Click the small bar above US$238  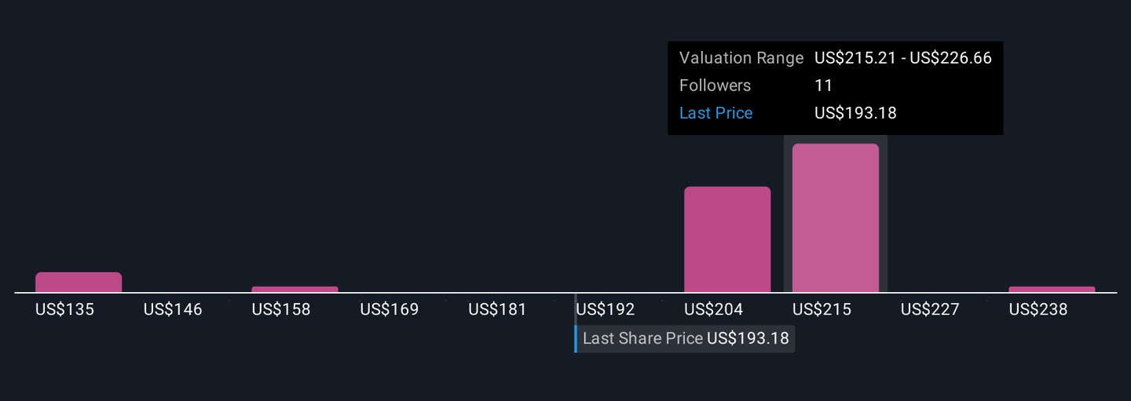click(x=1052, y=290)
